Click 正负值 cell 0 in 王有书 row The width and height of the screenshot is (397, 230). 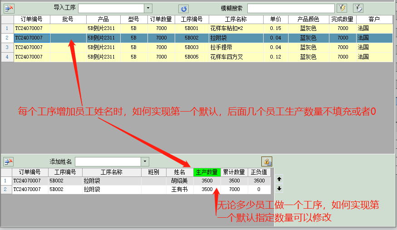pos(259,189)
